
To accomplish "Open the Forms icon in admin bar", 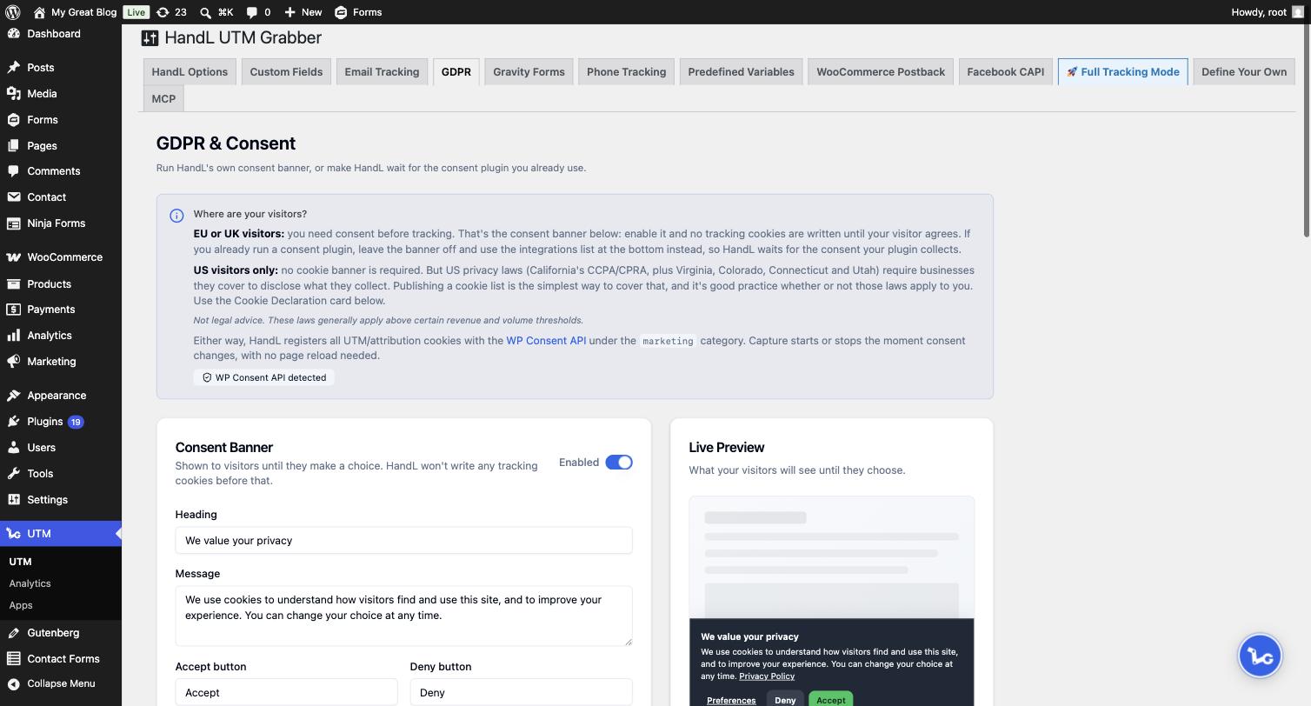I will coord(341,12).
